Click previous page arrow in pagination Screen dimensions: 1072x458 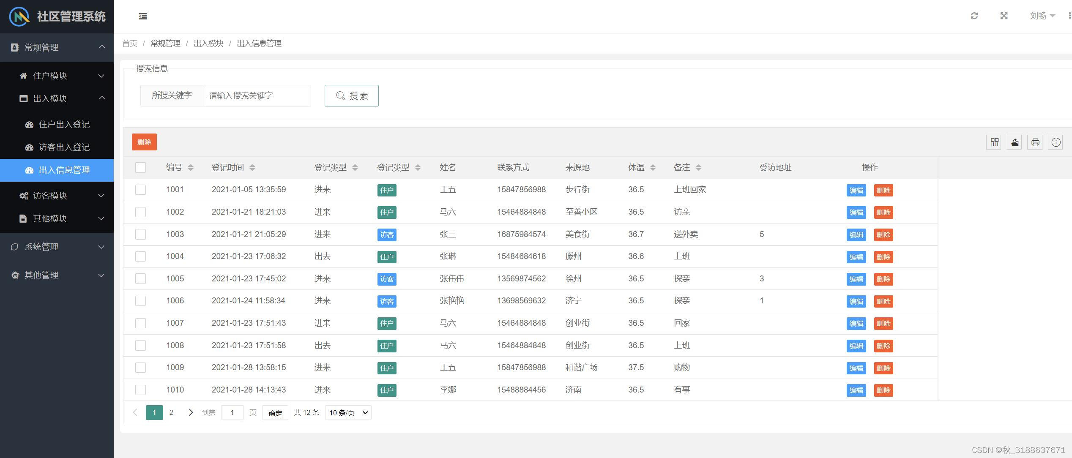point(135,412)
